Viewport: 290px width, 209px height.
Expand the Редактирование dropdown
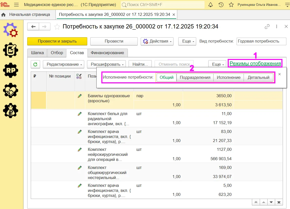coord(64,64)
